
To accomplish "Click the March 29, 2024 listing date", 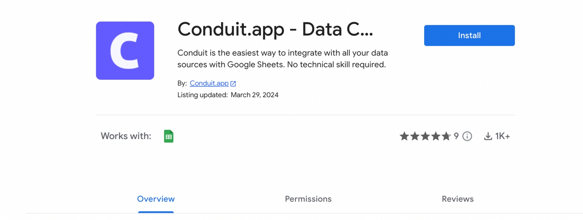I will tap(254, 95).
